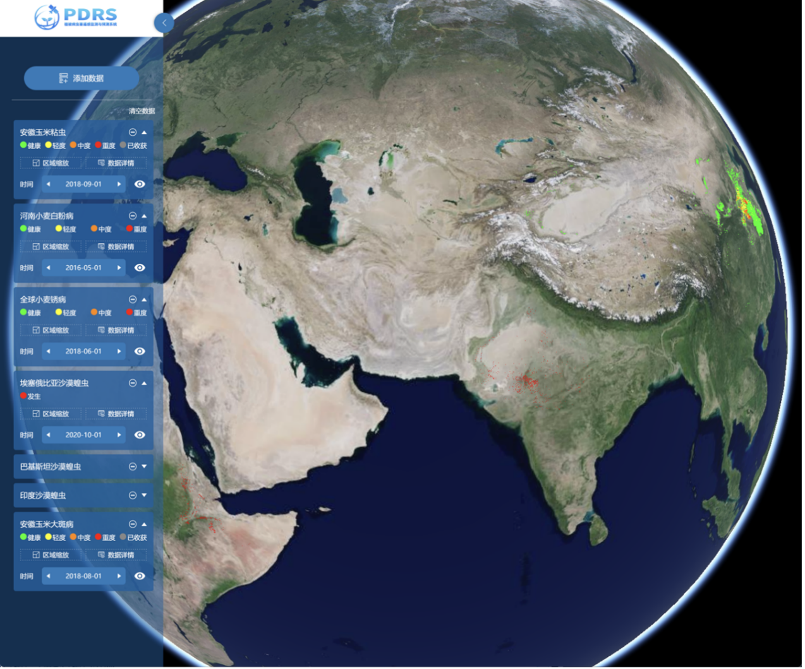Collapse the left sidebar with the chevron circle

coord(164,23)
